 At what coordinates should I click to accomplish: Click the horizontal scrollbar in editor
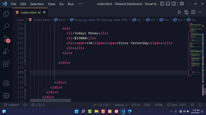(x=51, y=100)
